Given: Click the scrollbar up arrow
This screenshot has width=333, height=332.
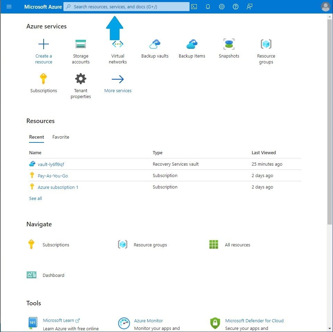Looking at the screenshot, I should [330, 16].
